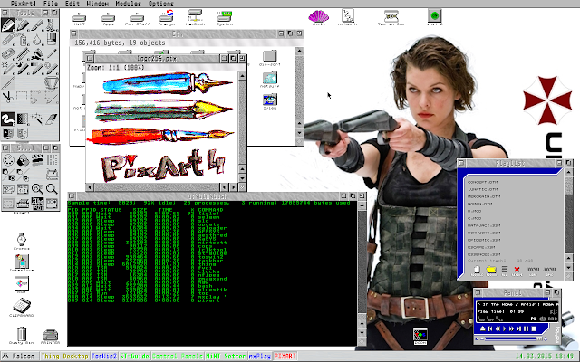Click up arrow of E:\ window scrollbar
Screen dimensions: 580x362
click(300, 51)
